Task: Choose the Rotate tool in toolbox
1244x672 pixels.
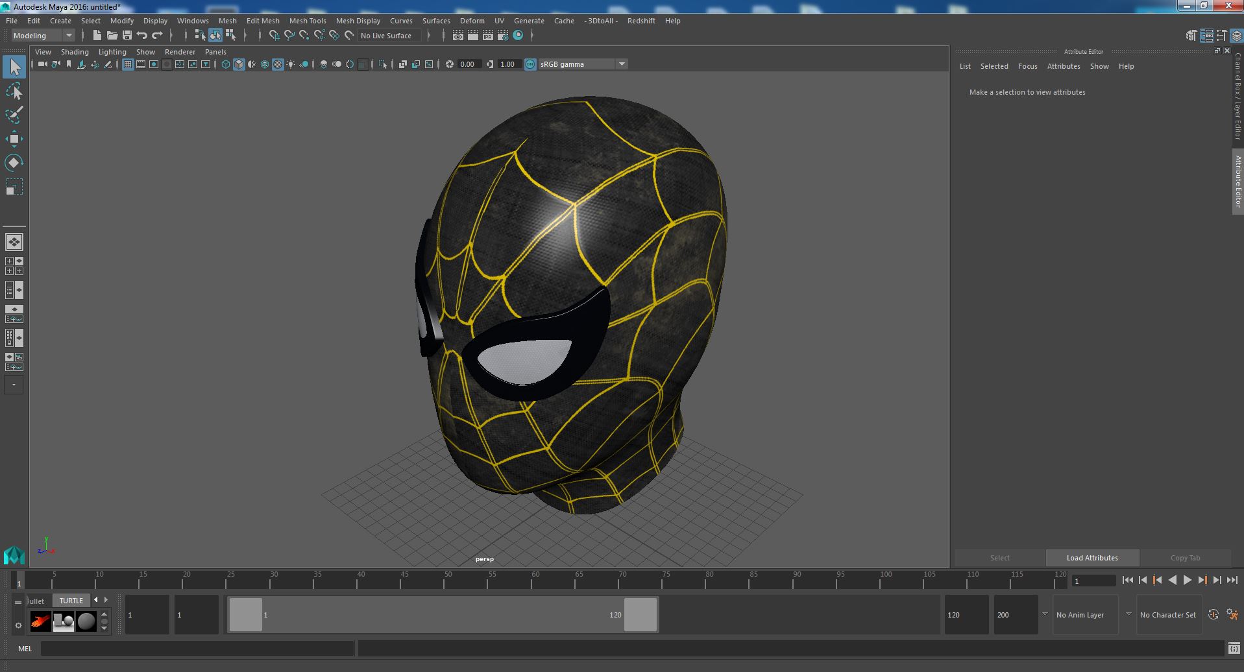Action: (x=14, y=162)
